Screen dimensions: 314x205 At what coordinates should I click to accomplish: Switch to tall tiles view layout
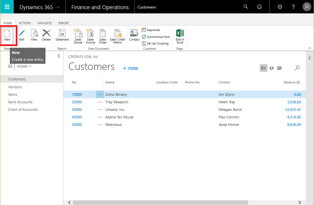[271, 68]
